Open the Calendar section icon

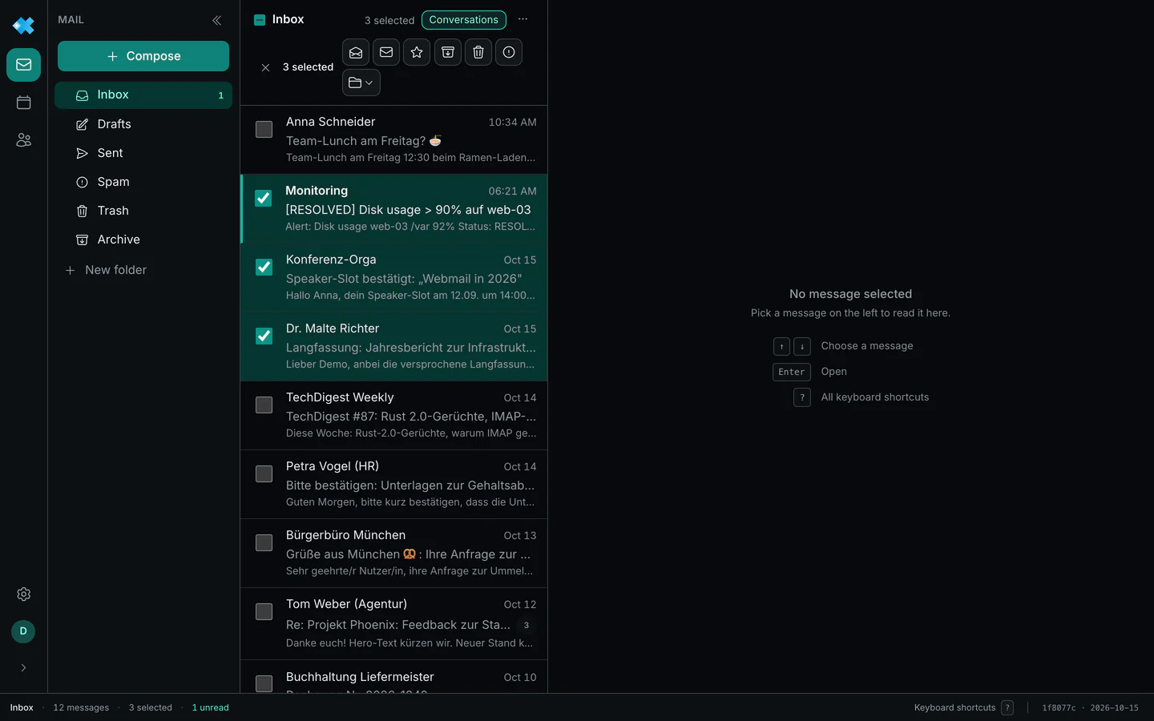[x=23, y=103]
